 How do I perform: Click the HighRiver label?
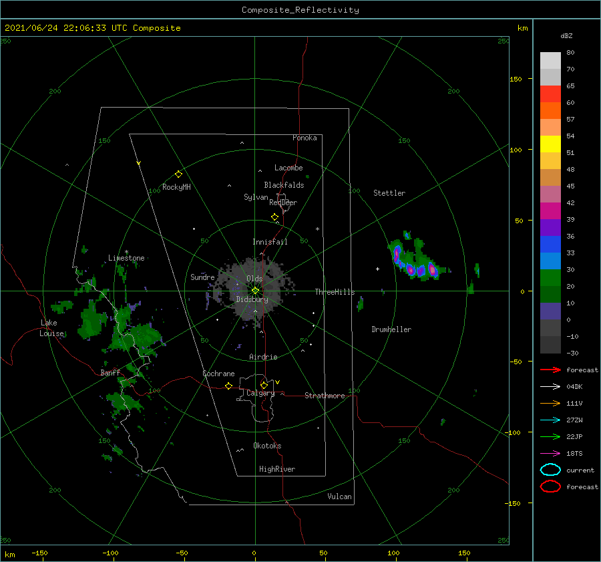coord(277,469)
